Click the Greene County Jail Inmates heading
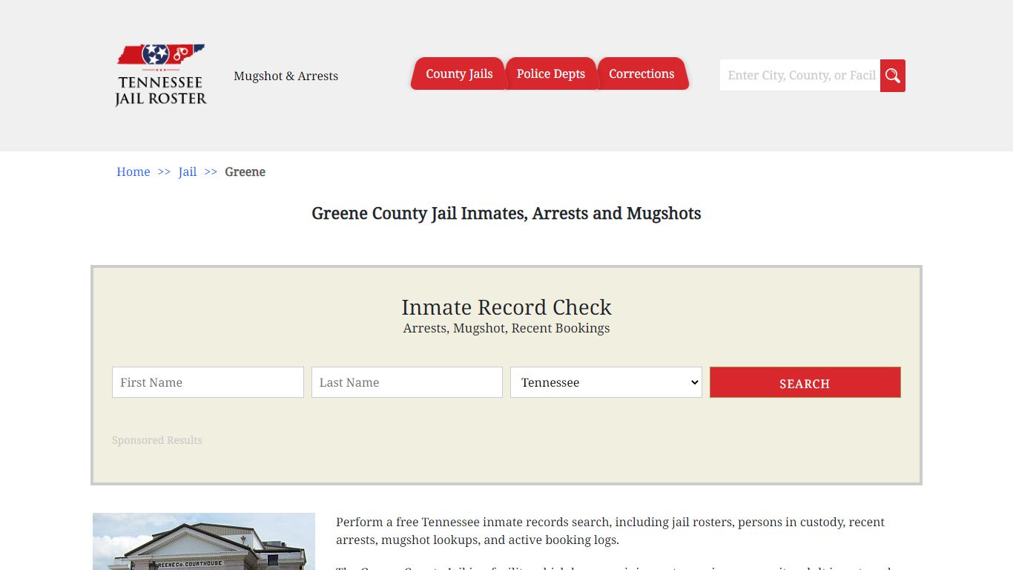Image resolution: width=1013 pixels, height=570 pixels. pyautogui.click(x=506, y=214)
